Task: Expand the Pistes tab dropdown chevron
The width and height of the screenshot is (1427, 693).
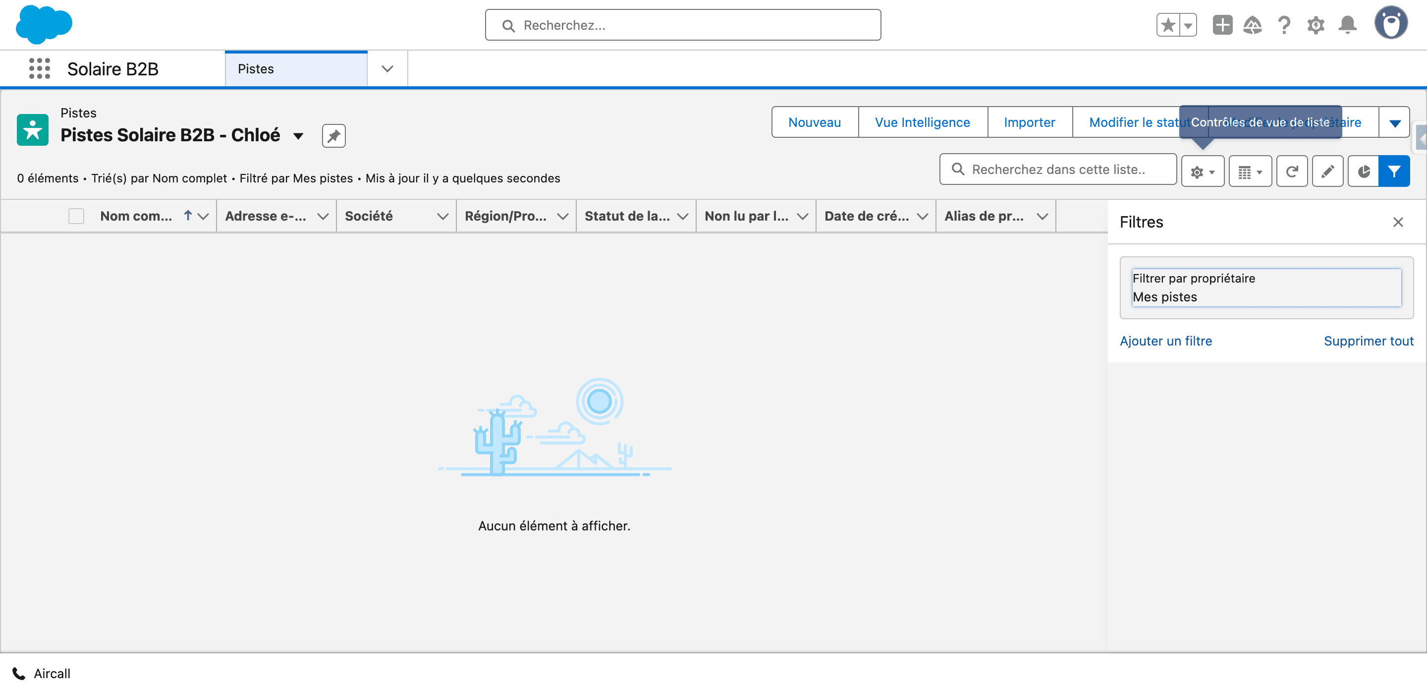Action: click(x=387, y=69)
